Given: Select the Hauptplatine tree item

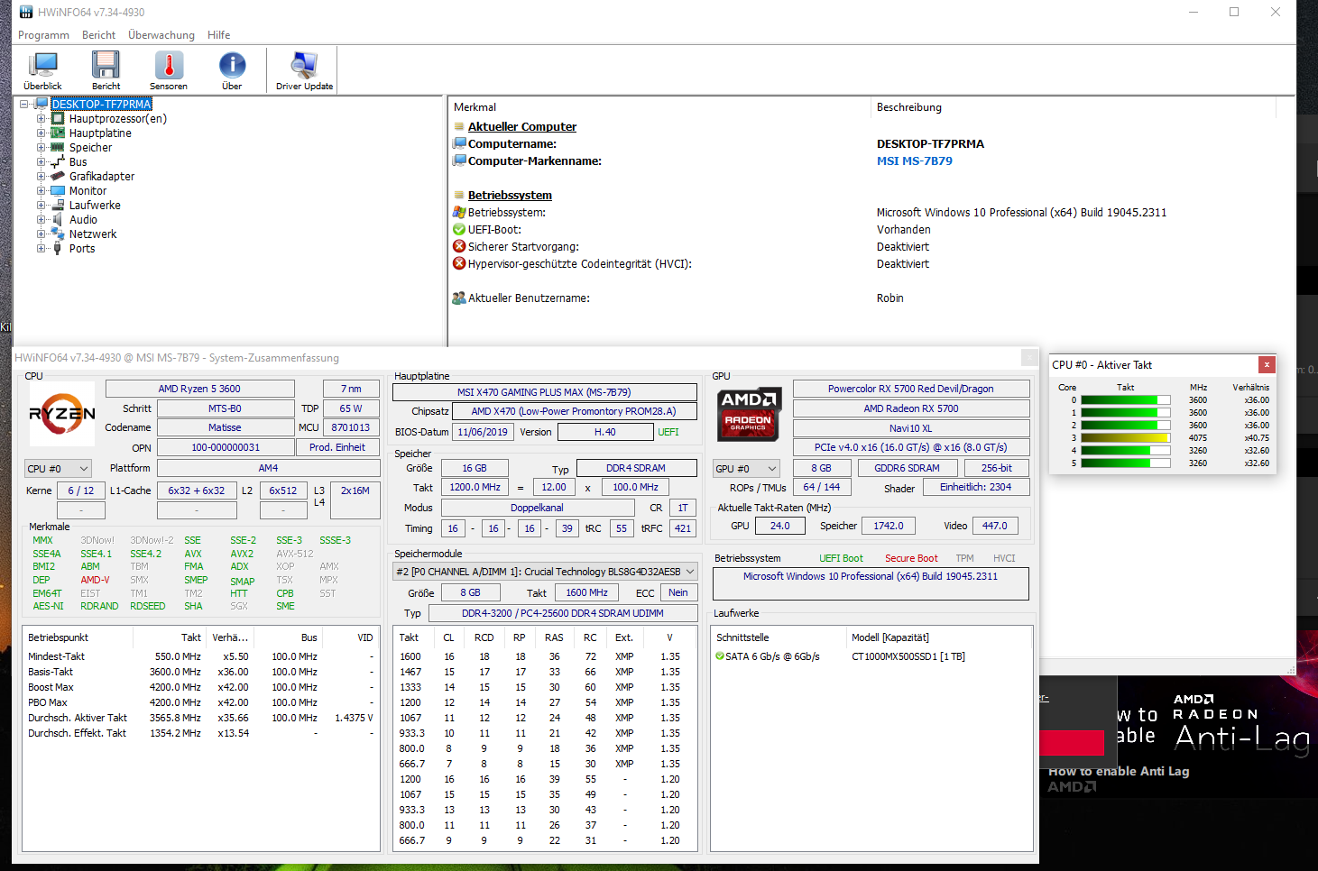Looking at the screenshot, I should pos(100,133).
